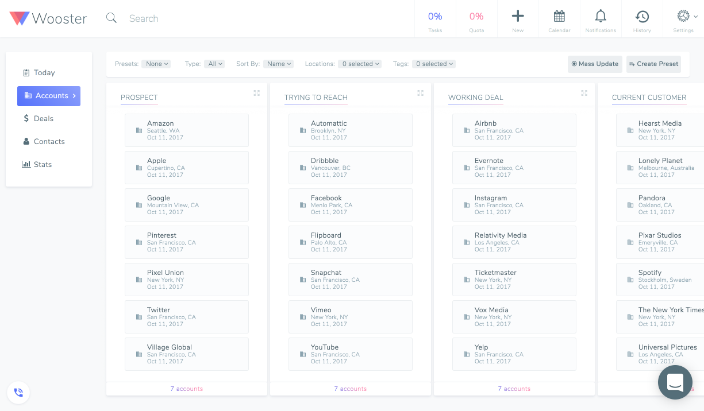The image size is (704, 411).
Task: Open the Sort By Name dropdown
Action: (x=278, y=64)
